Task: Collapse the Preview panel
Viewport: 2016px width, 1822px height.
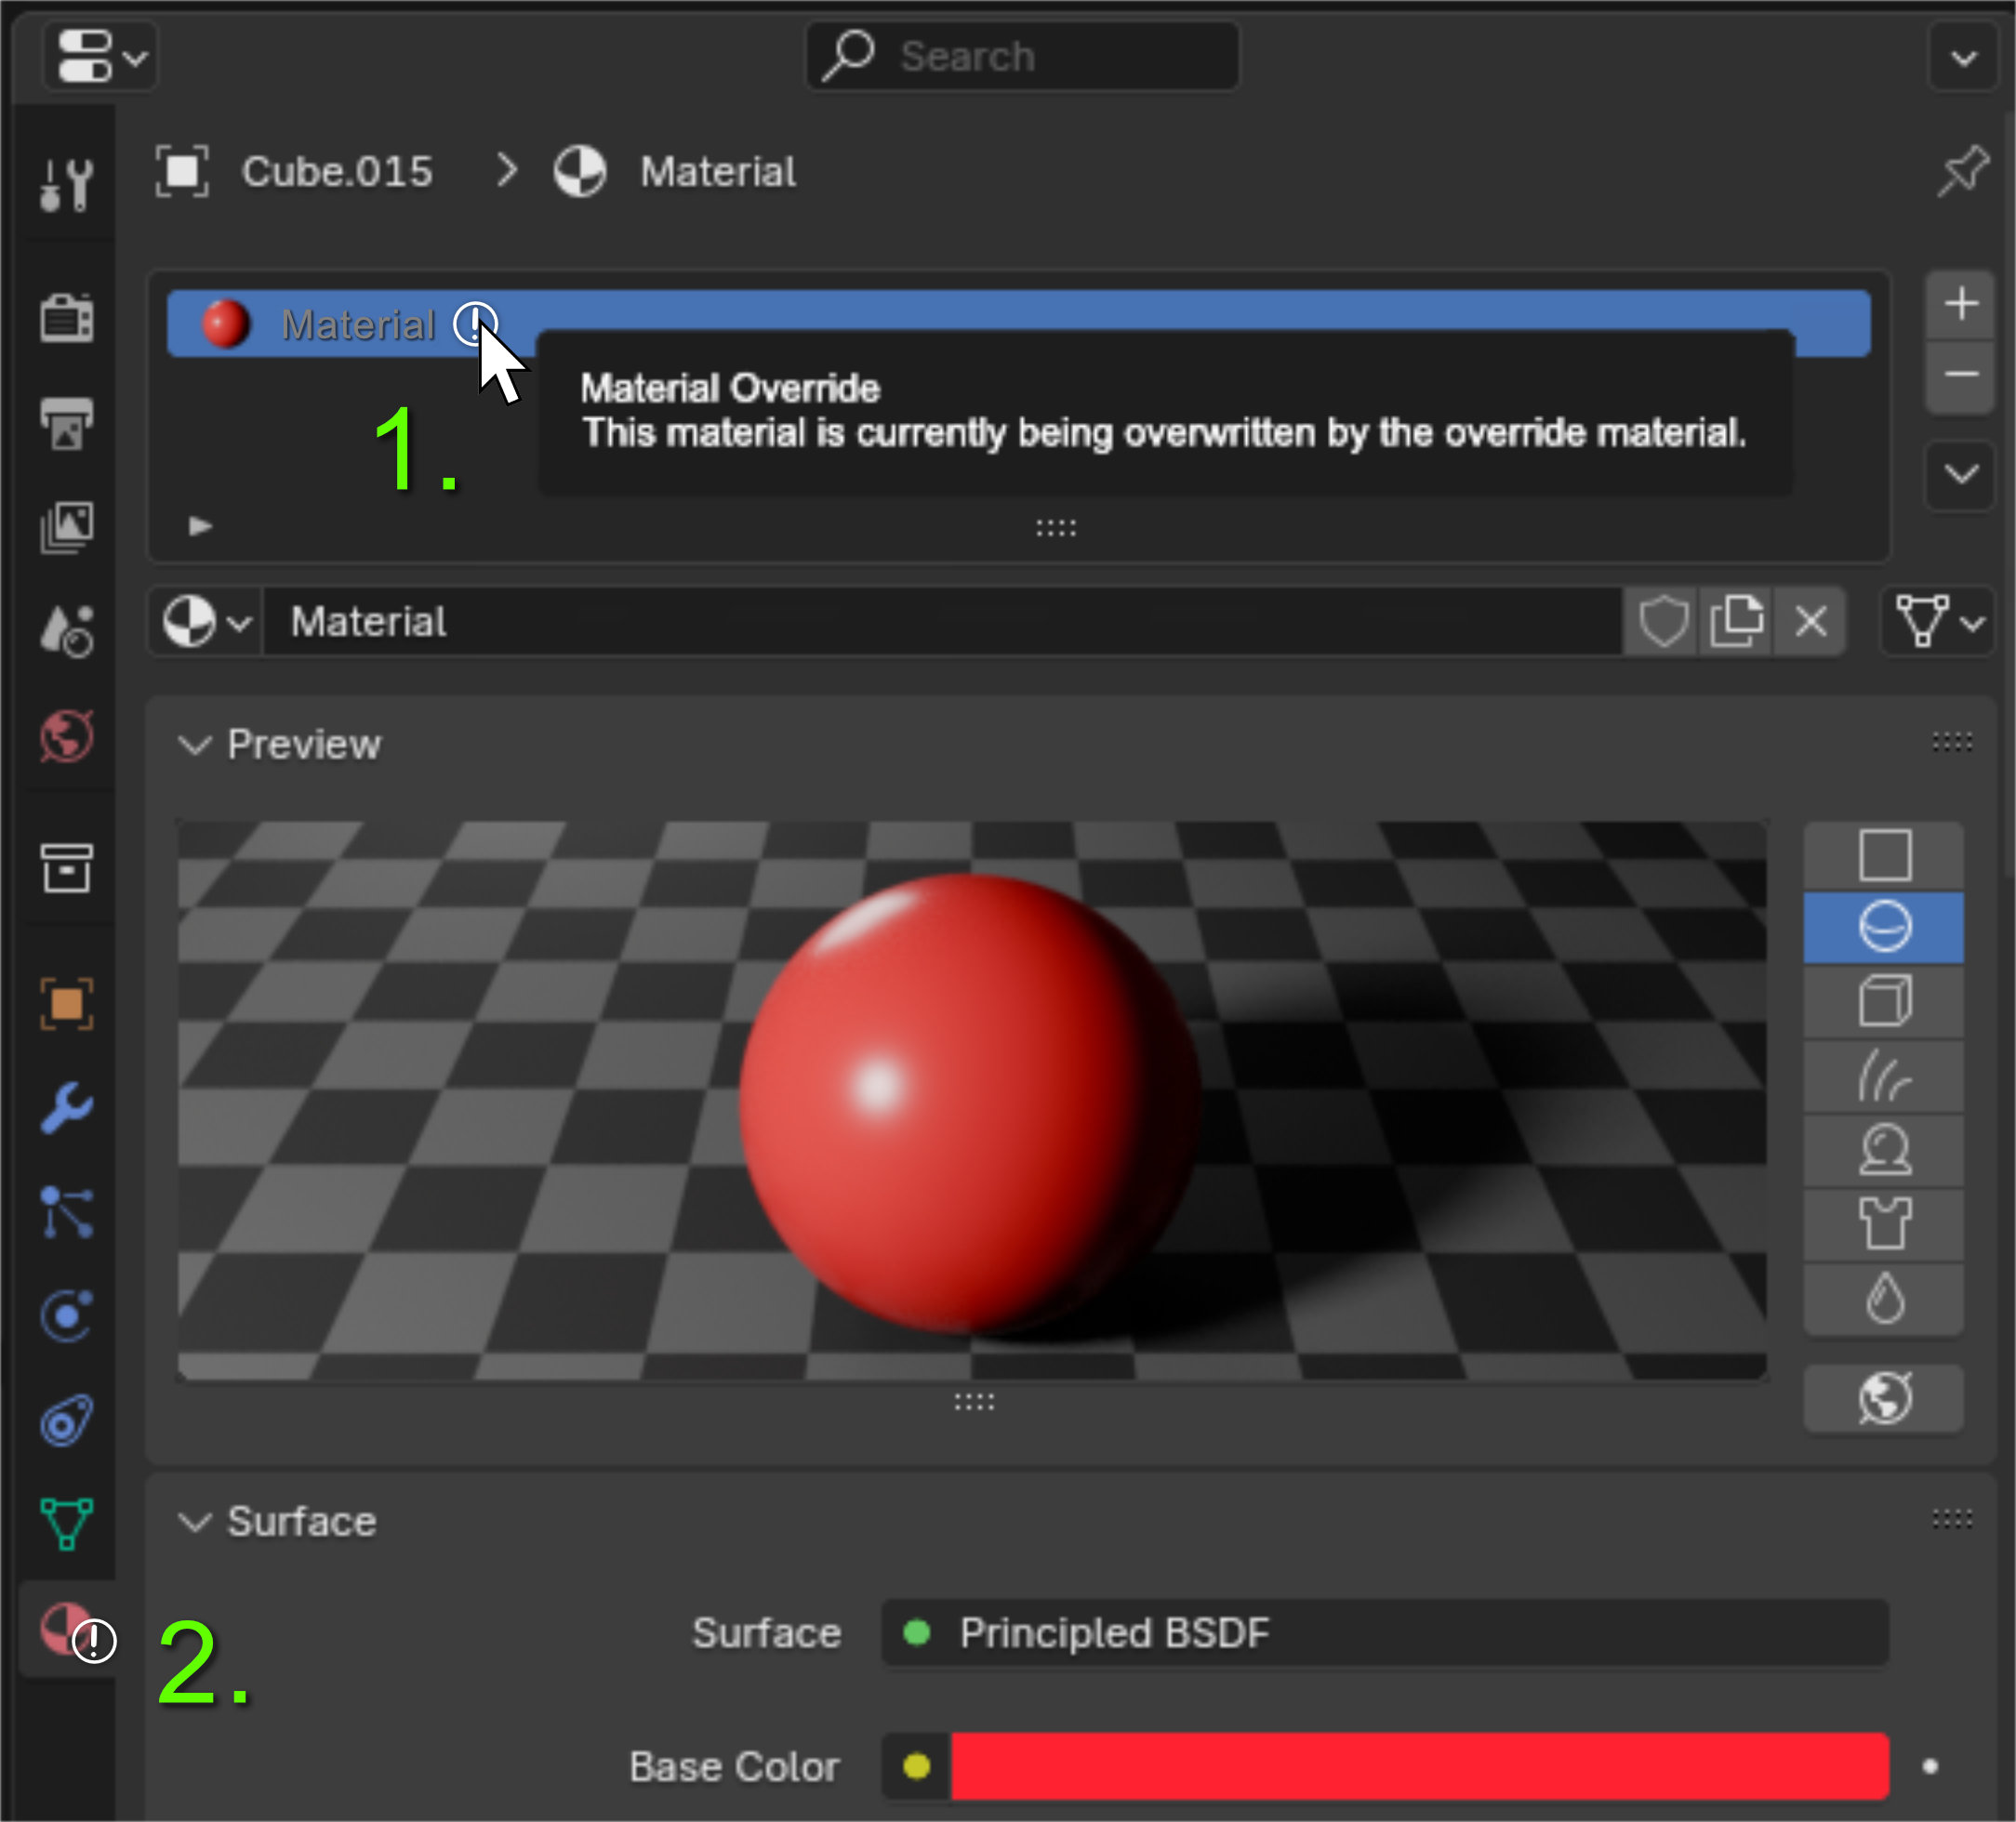Action: 194,745
